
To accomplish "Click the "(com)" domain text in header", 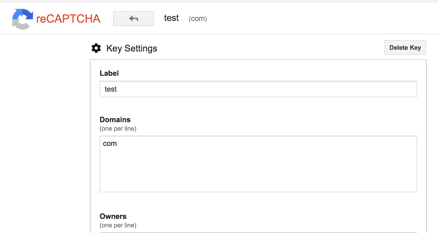I will point(198,19).
